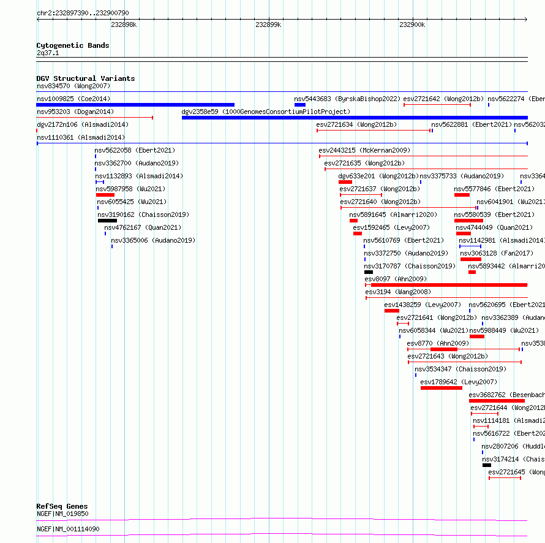
Task: Select nsv3170787 (Chaisson2019) label
Action: tap(410, 266)
